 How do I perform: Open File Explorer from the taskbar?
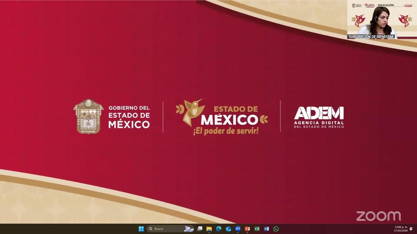[209, 229]
